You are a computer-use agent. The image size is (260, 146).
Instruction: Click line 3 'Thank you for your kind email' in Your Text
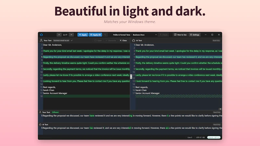pyautogui.click(x=86, y=51)
